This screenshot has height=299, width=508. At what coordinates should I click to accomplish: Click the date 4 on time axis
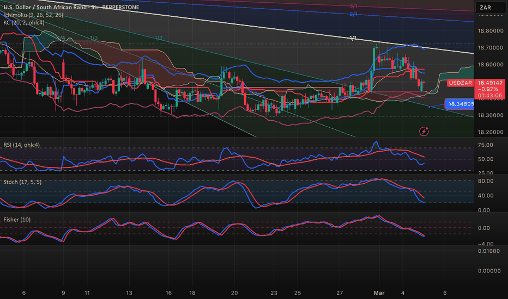(403, 293)
